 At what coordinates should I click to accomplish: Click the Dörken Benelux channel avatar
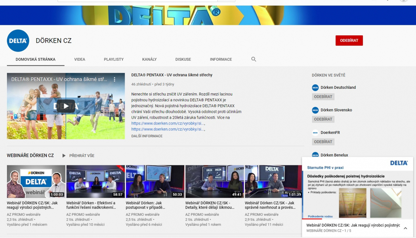(x=315, y=155)
